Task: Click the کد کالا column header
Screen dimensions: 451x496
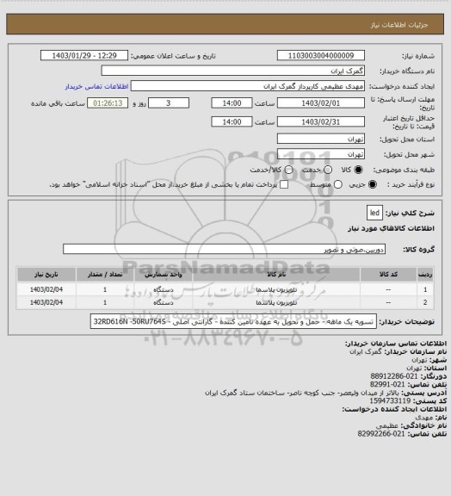Action: tap(388, 275)
